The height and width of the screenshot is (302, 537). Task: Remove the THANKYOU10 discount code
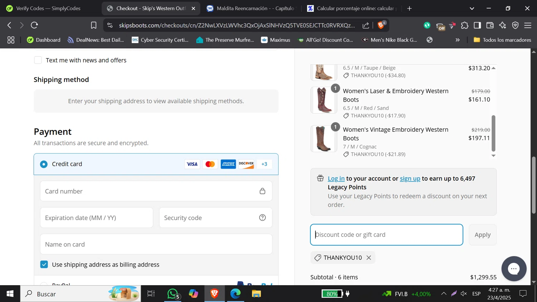point(369,258)
